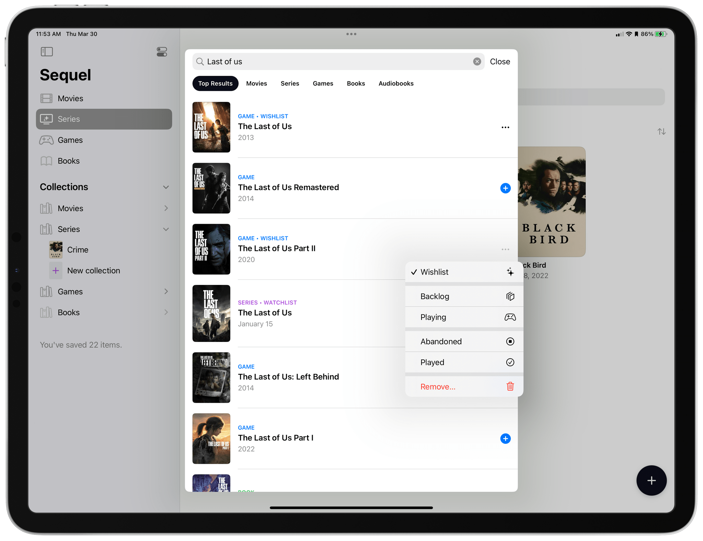This screenshot has width=703, height=541.
Task: Open the Movies collections row
Action: tap(104, 208)
